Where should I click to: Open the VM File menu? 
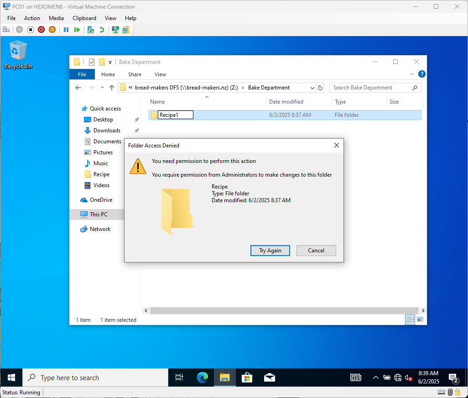[x=11, y=18]
